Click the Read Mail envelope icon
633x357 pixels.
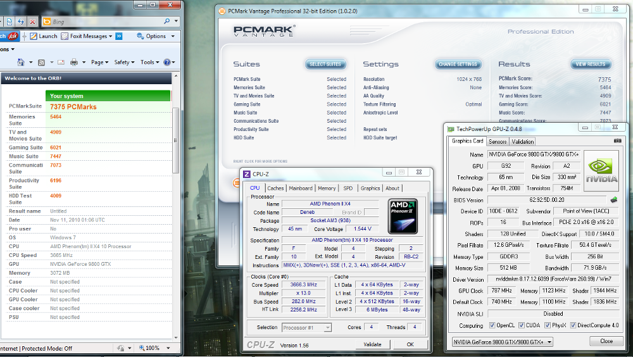pyautogui.click(x=61, y=62)
